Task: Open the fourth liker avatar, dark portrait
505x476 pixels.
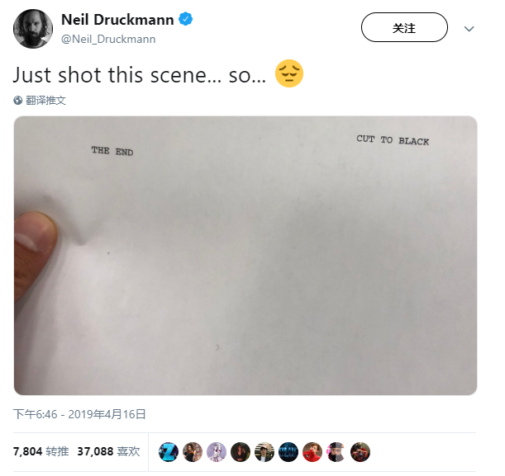Action: point(241,452)
